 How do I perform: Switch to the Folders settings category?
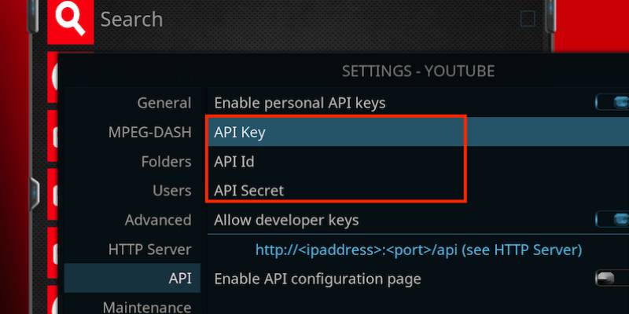click(166, 162)
